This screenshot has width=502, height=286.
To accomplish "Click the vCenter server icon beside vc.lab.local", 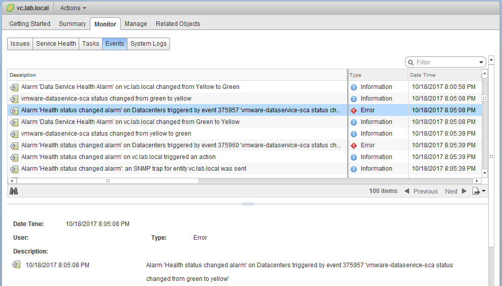I will [x=10, y=8].
